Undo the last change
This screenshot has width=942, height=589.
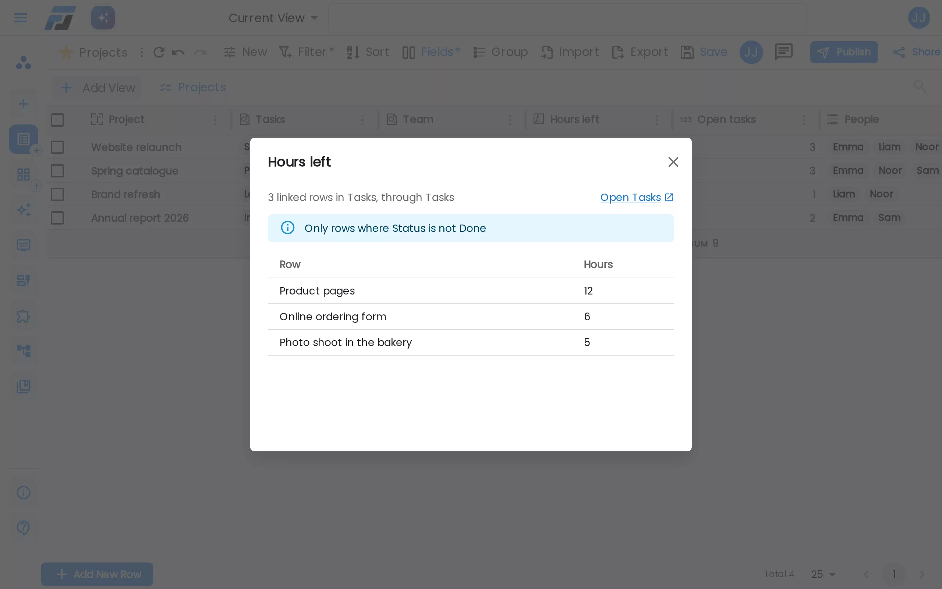pyautogui.click(x=178, y=52)
